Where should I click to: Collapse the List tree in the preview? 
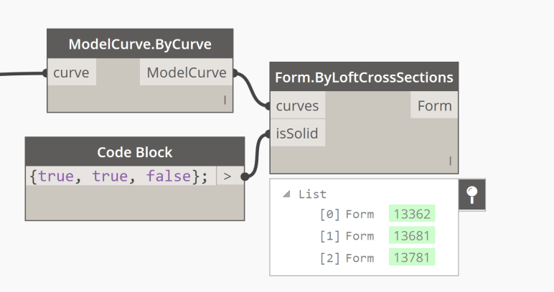[288, 194]
